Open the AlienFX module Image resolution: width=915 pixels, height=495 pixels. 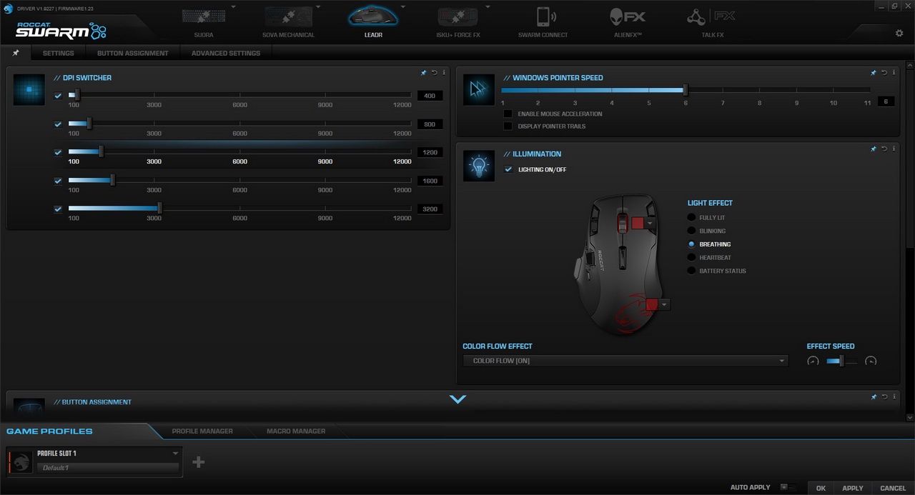pyautogui.click(x=627, y=21)
